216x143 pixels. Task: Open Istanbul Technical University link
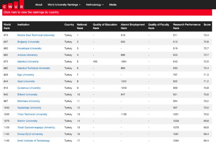pos(34,68)
